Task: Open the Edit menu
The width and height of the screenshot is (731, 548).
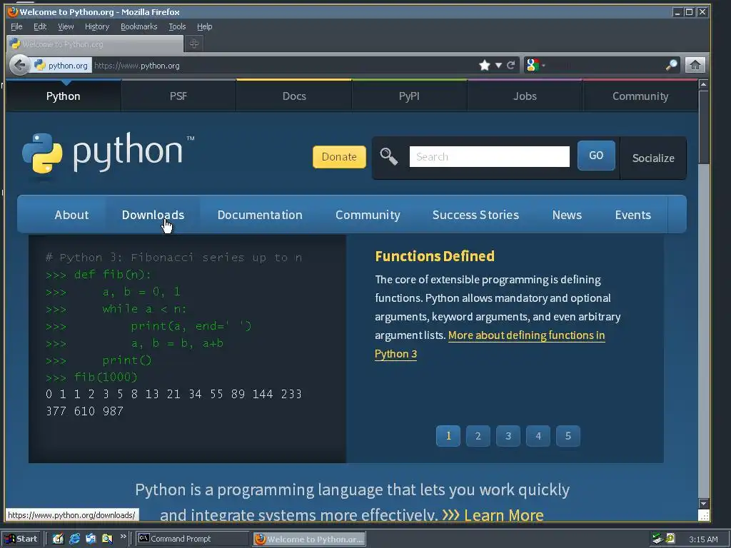Action: tap(40, 26)
